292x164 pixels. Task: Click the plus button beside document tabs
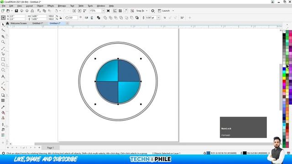67,23
